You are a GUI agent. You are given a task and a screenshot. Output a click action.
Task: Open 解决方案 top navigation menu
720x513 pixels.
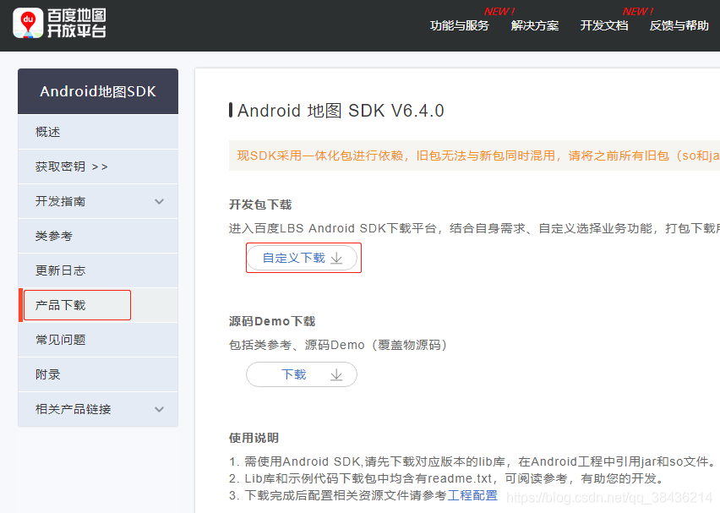(x=535, y=25)
